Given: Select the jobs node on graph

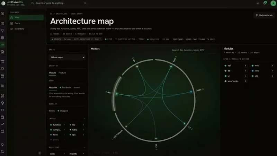Looking at the screenshot, I should tap(191, 92).
